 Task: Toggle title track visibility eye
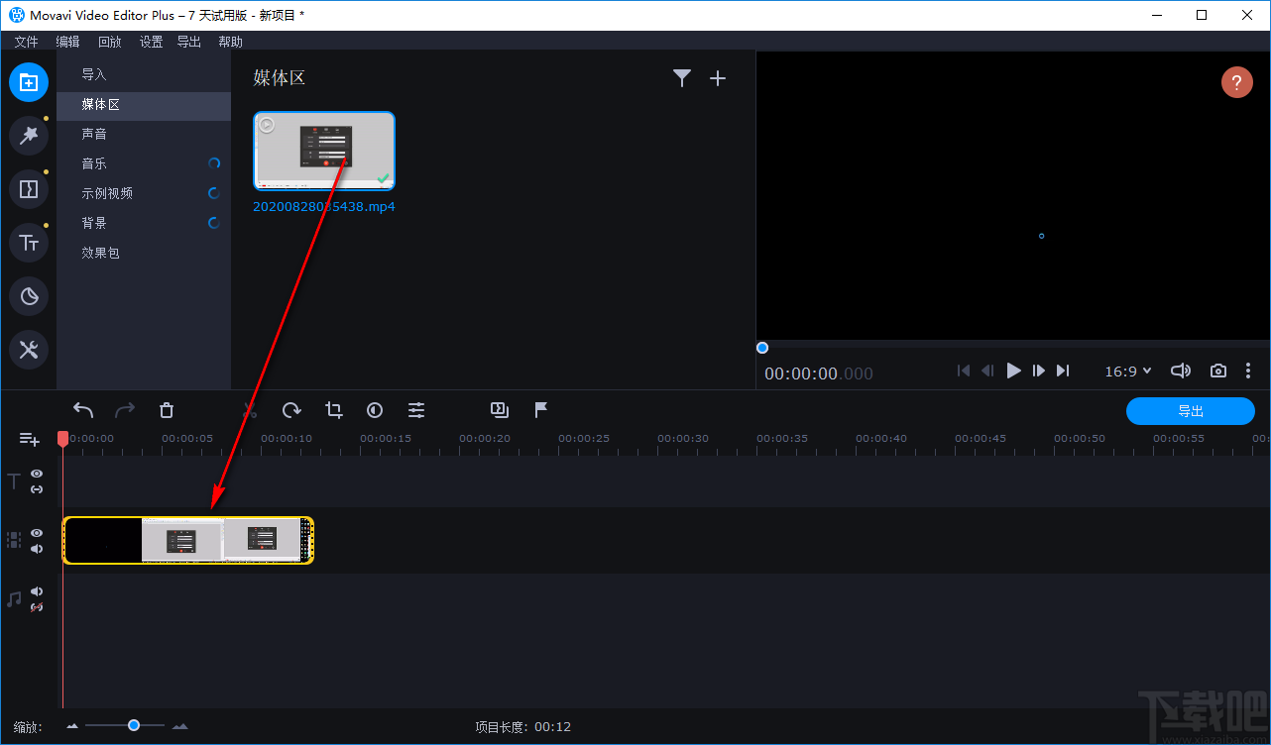tap(37, 474)
